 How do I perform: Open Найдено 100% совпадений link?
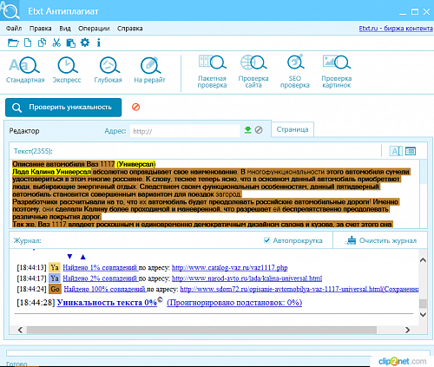tap(105, 289)
